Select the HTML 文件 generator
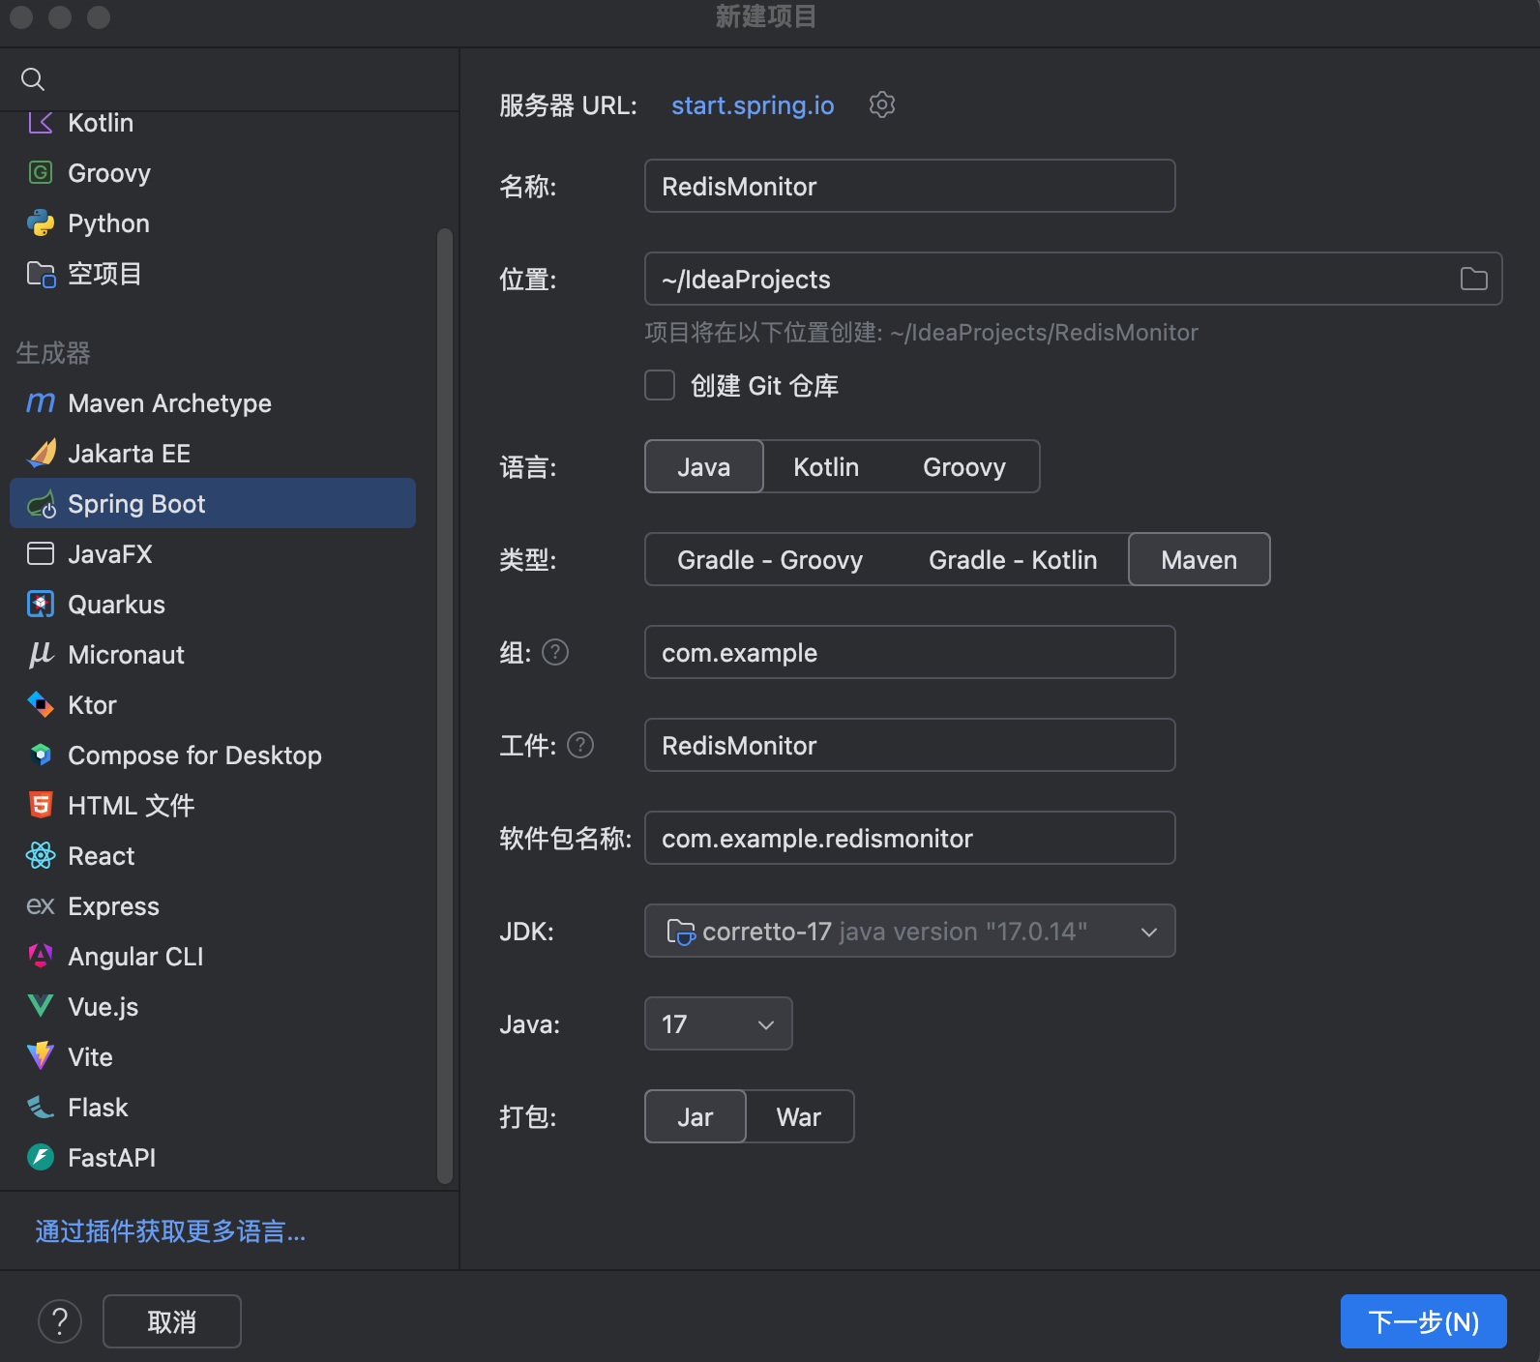 coord(213,806)
